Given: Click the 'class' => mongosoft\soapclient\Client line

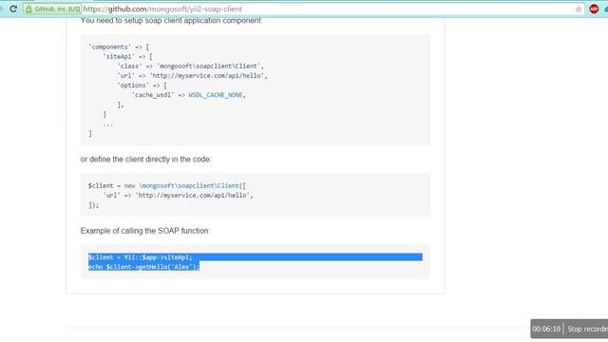Looking at the screenshot, I should [x=190, y=66].
